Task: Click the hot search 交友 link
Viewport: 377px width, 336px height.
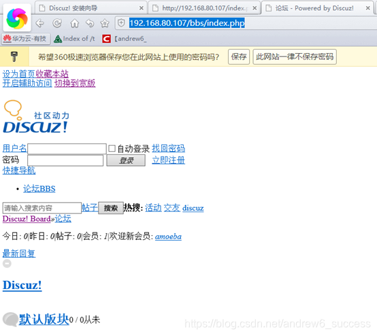Action: [x=172, y=207]
